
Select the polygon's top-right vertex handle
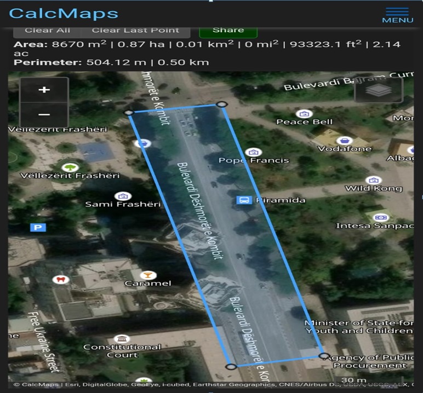pyautogui.click(x=221, y=104)
